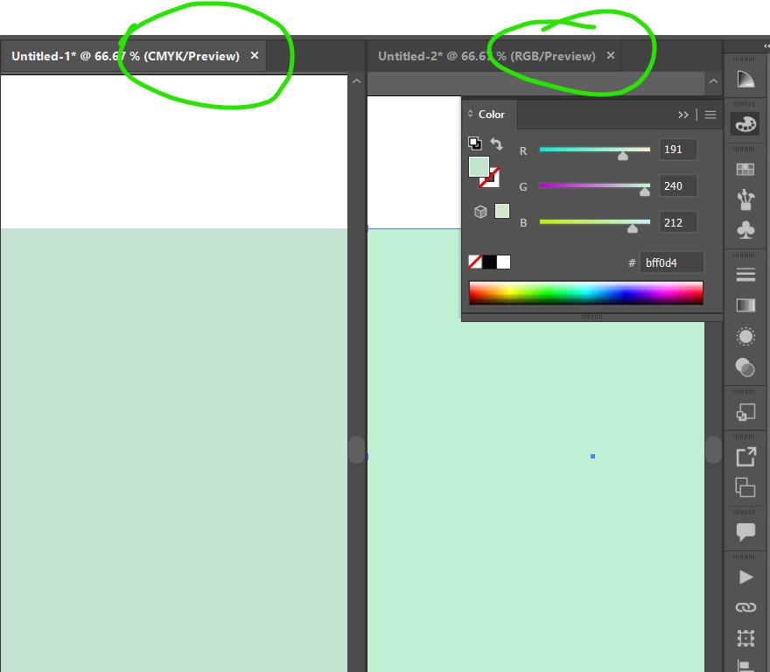The width and height of the screenshot is (770, 672).
Task: Collapse the Color panel with the double-arrow
Action: tap(683, 115)
